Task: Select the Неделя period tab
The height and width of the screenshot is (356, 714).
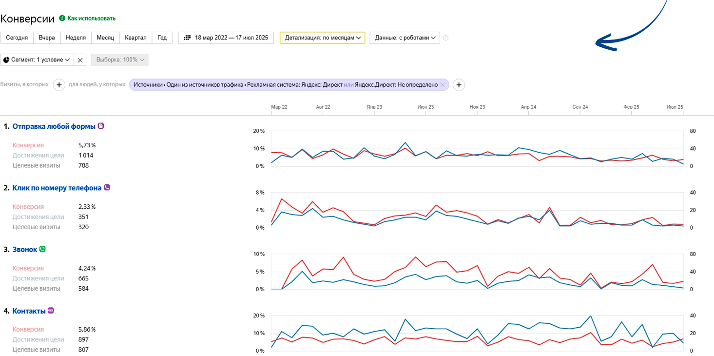Action: pos(76,38)
